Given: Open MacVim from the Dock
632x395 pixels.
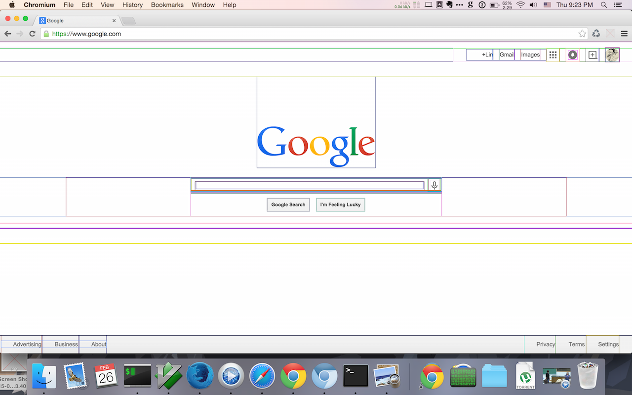Looking at the screenshot, I should [169, 376].
